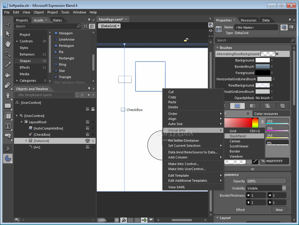Switch to split view icon
Viewport: 299px width, 225px height.
click(211, 36)
